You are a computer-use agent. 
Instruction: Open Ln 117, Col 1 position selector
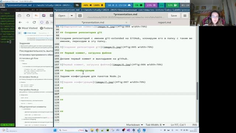(178, 125)
